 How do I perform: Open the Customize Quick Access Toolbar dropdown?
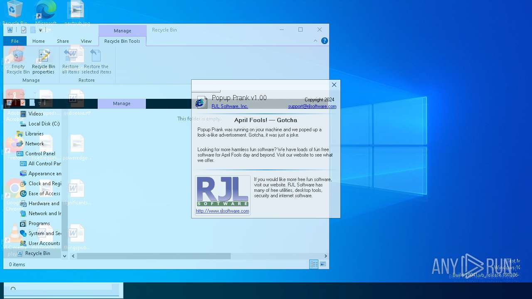[x=40, y=30]
